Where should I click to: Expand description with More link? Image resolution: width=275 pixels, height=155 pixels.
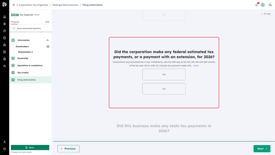click(x=196, y=66)
